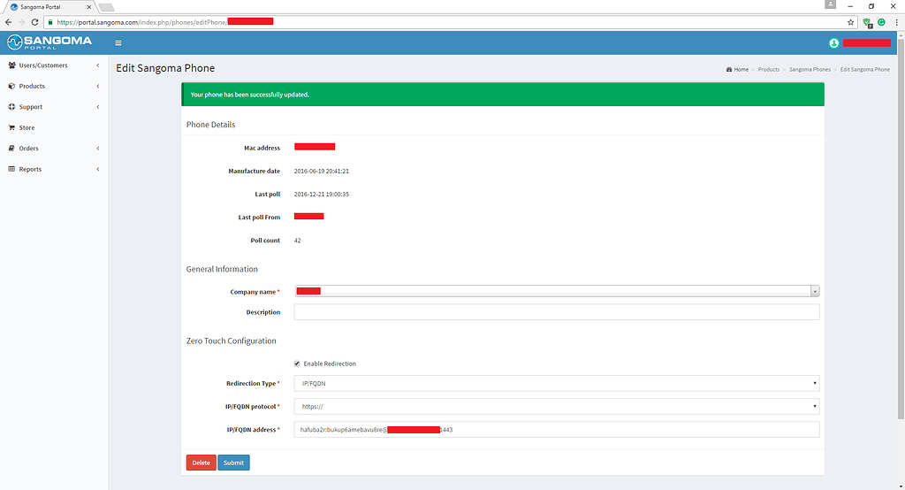This screenshot has height=490, width=905.
Task: Click the Delete button
Action: (201, 463)
